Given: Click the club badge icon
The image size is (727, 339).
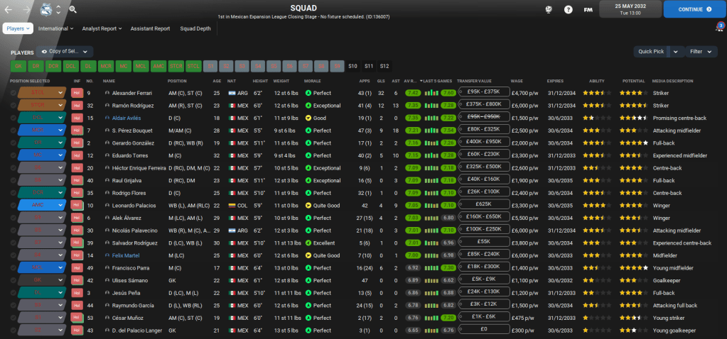Looking at the screenshot, I should [47, 10].
